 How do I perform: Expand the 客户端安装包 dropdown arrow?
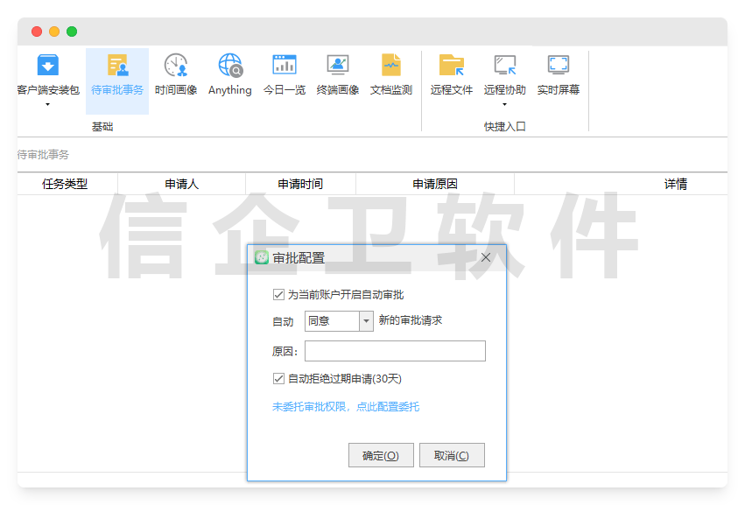(x=47, y=105)
